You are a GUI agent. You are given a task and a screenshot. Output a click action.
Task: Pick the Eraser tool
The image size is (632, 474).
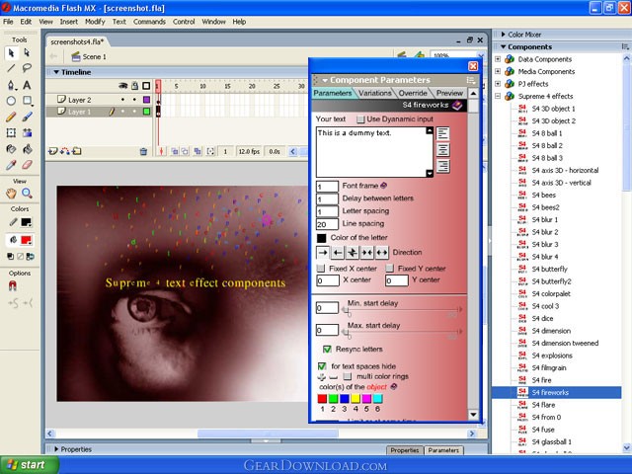(27, 165)
